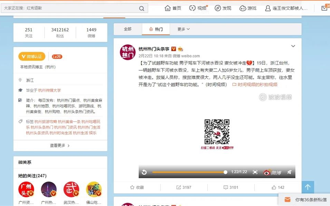Image resolution: width=330 pixels, height=206 pixels.
Task: Replay the video with the replay button
Action: tap(144, 172)
